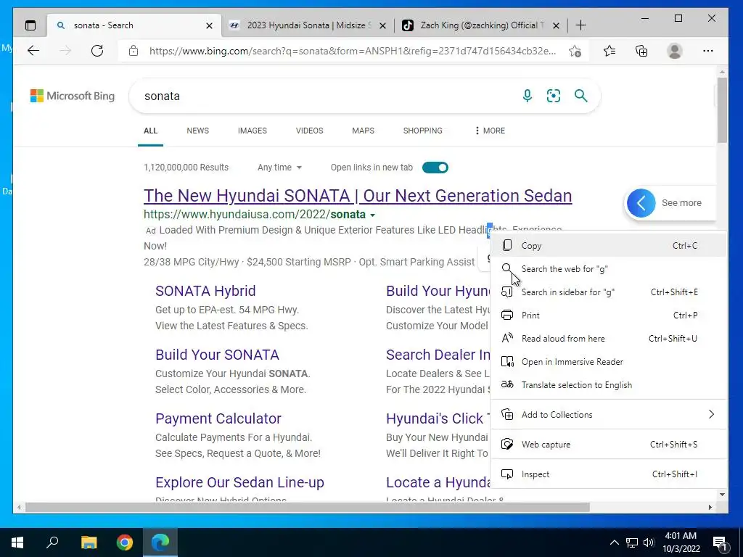Image resolution: width=743 pixels, height=557 pixels.
Task: Open the Search Dealer link
Action: tap(438, 355)
